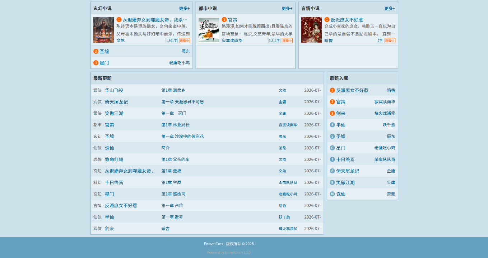The width and height of the screenshot is (488, 258).
Task: Open 致命红绳 in 最新更新 list
Action: [114, 159]
